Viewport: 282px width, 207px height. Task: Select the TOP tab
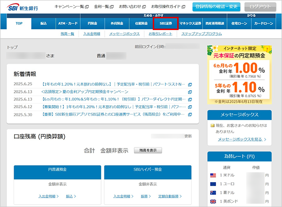coord(19,23)
